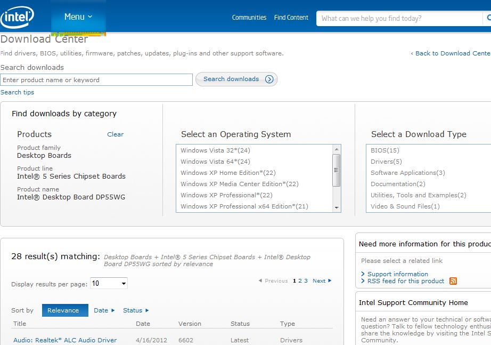491x345 pixels.
Task: Open the Search tips link
Action: (17, 92)
